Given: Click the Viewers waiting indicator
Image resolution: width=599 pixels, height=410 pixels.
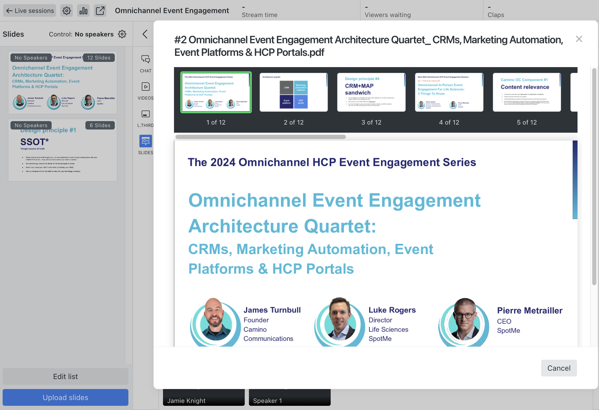Looking at the screenshot, I should pos(388,11).
